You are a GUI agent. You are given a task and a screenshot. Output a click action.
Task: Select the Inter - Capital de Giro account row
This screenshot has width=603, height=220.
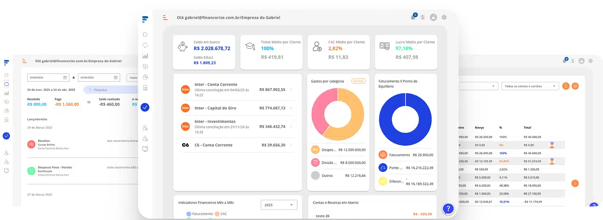[237, 108]
